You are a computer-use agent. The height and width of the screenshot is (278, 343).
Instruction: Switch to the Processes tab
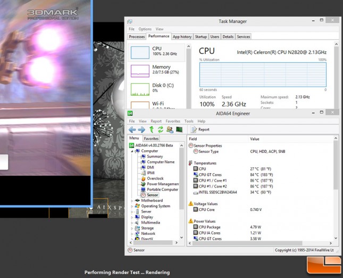click(137, 37)
